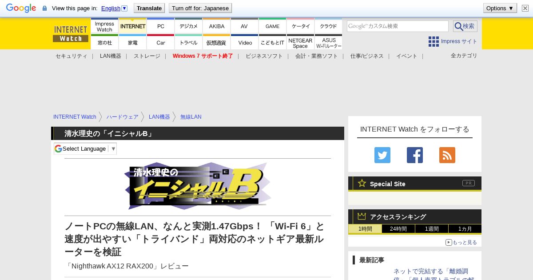Click the Impress サイト link

(x=459, y=41)
